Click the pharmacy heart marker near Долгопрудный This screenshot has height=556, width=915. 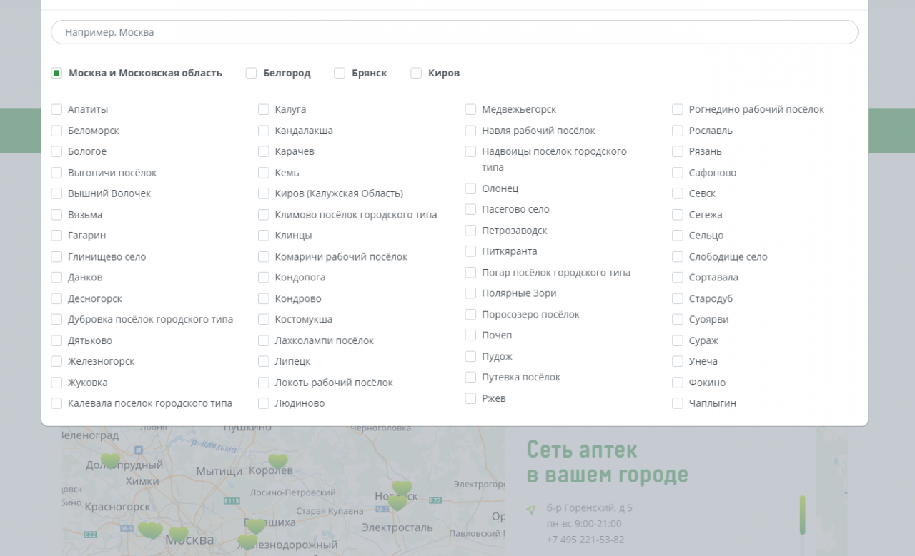pos(110,460)
